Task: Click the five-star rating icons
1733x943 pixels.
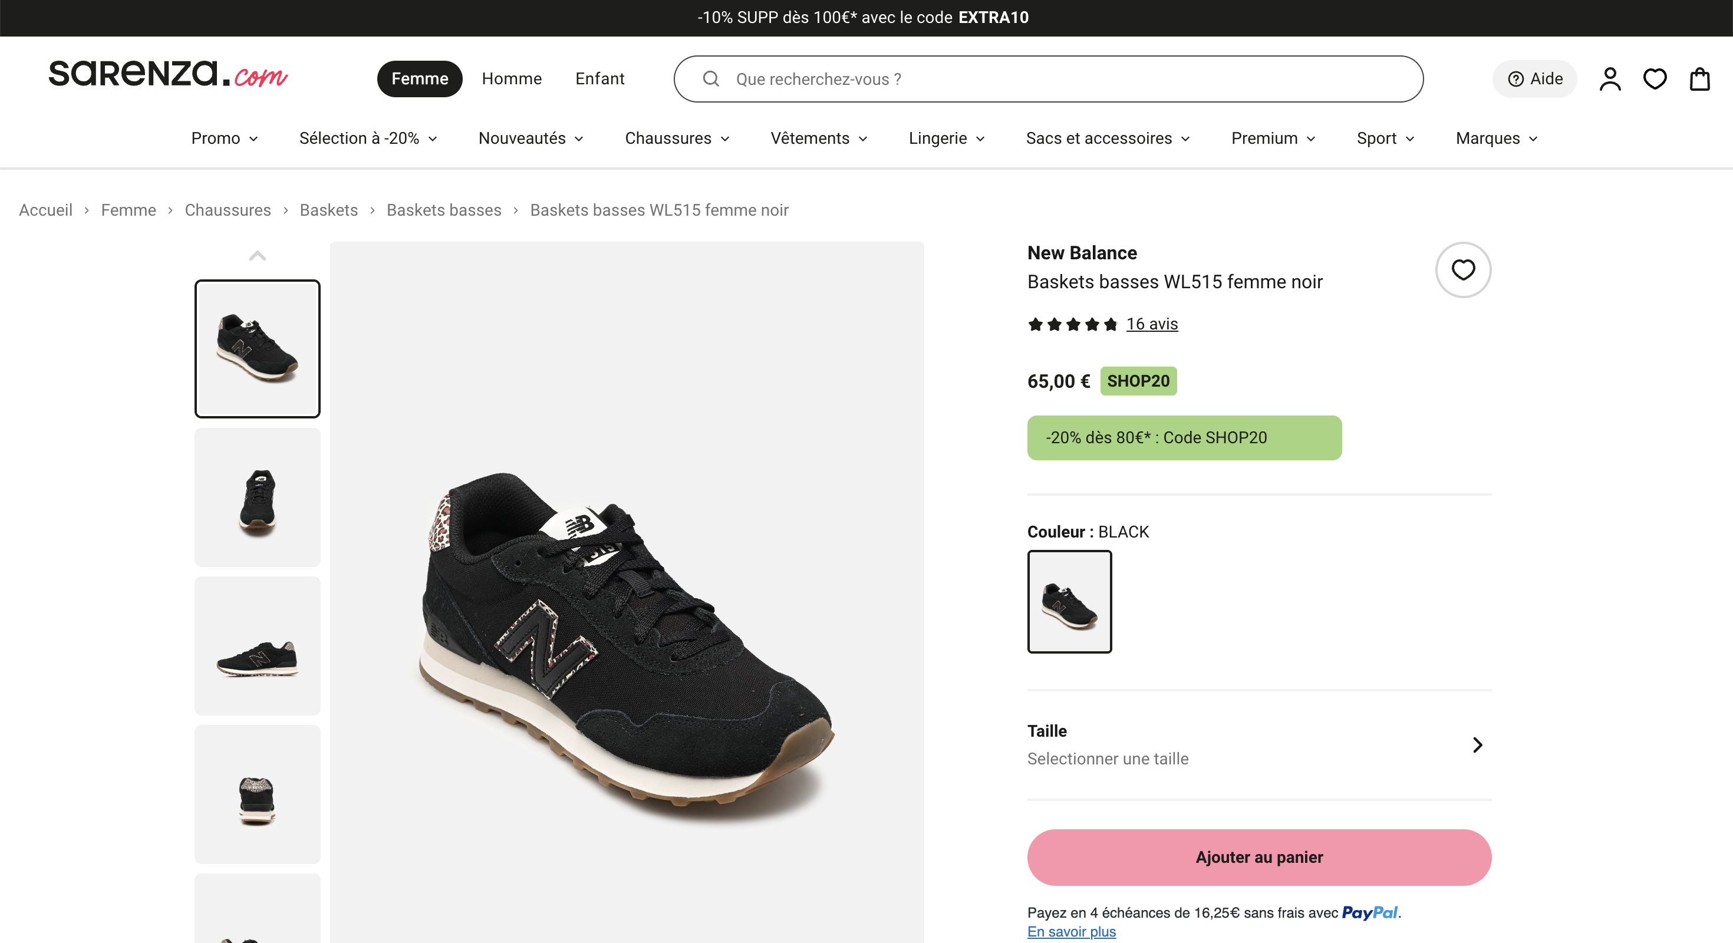Action: pyautogui.click(x=1072, y=325)
